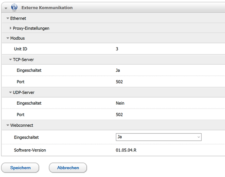Select the Externe Kommunikation header title
The image size is (225, 177).
[x=47, y=7]
